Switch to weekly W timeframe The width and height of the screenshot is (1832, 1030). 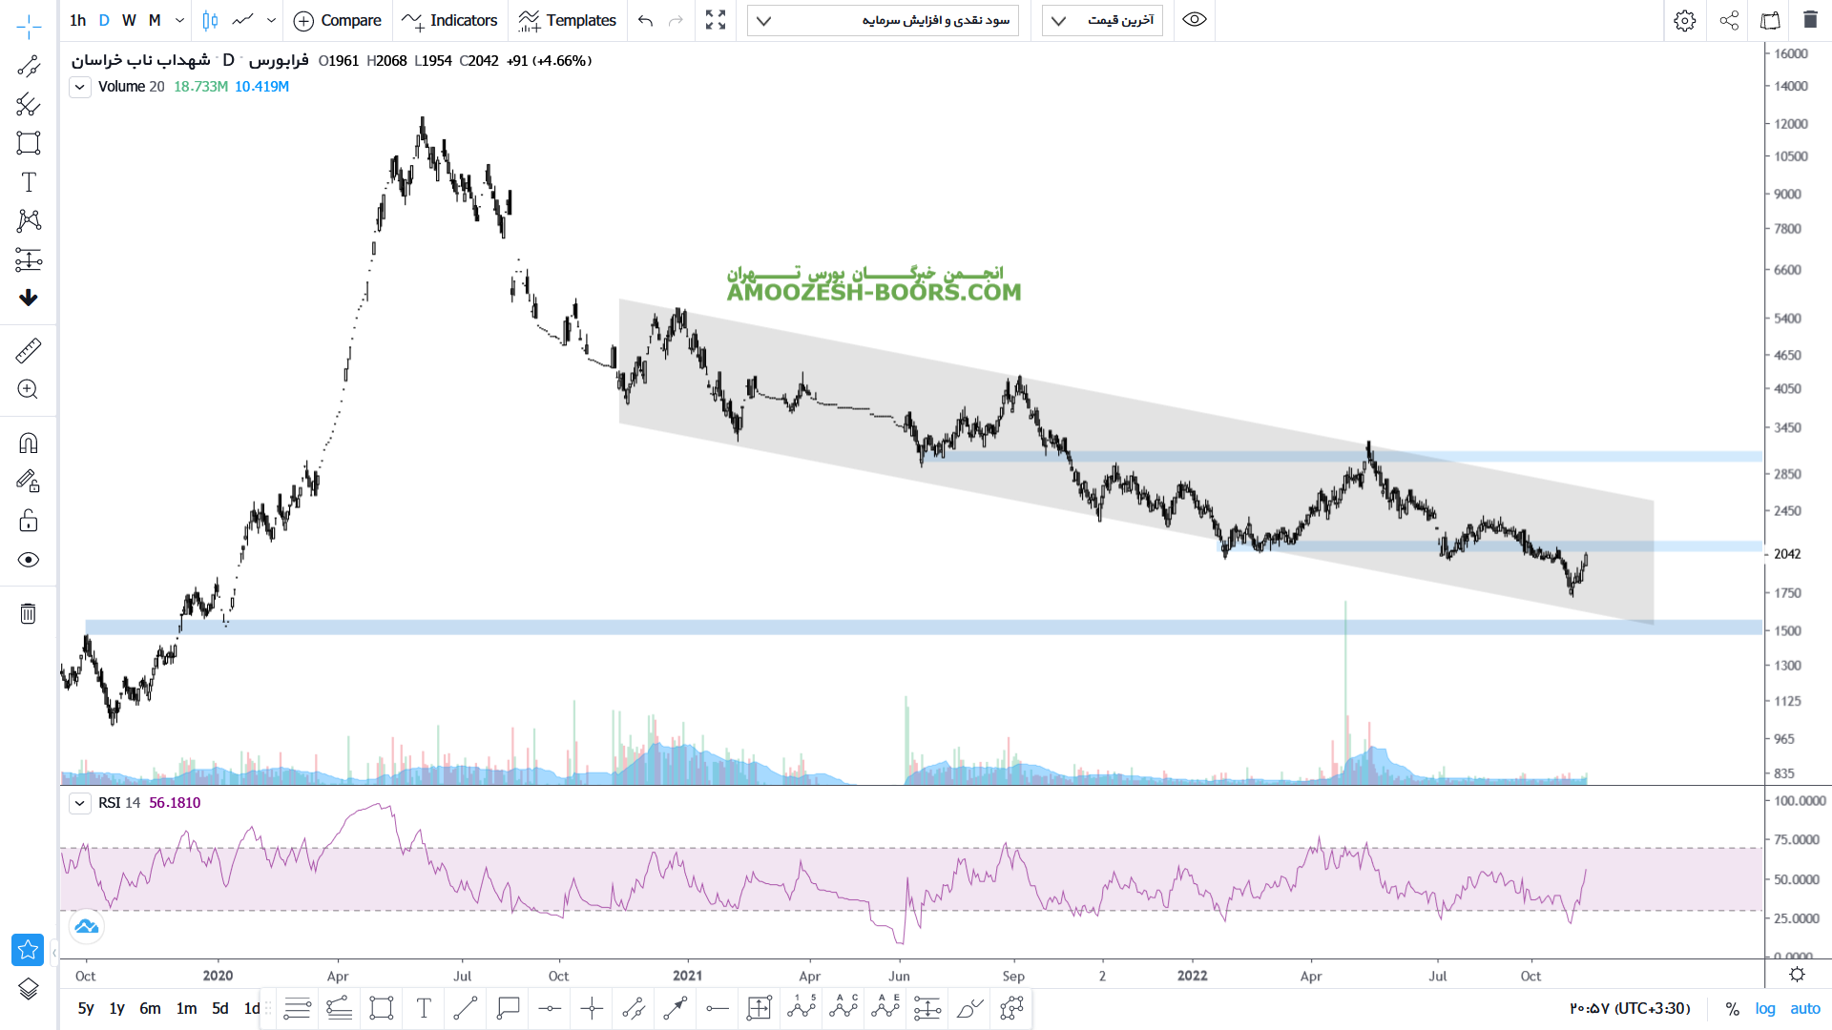click(x=129, y=20)
